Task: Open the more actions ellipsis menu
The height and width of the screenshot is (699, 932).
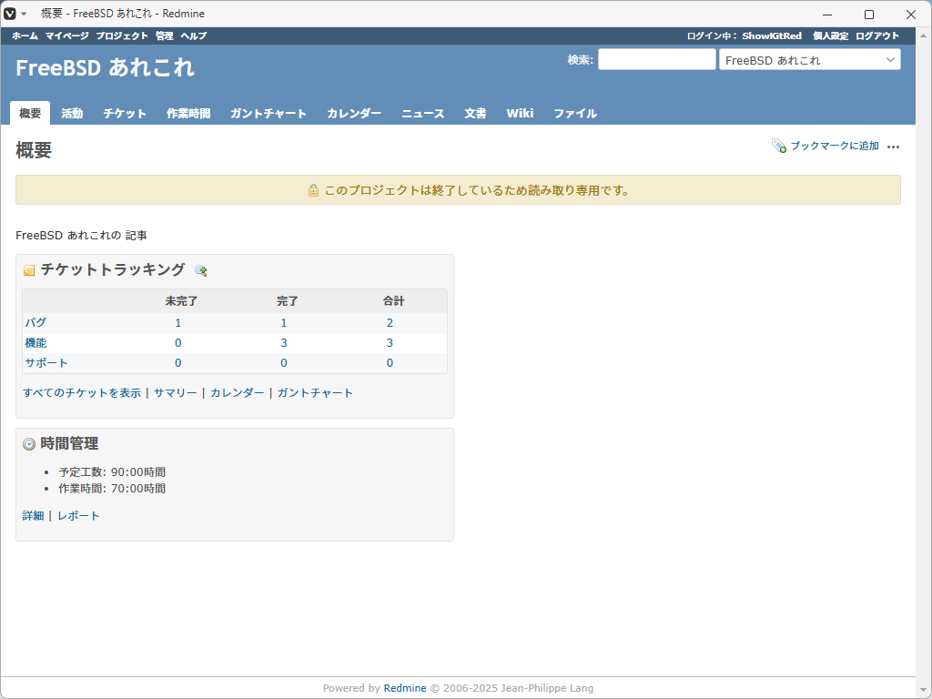Action: [893, 147]
